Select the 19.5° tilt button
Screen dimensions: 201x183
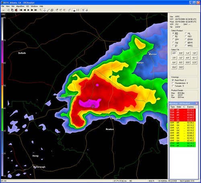pos(180,67)
